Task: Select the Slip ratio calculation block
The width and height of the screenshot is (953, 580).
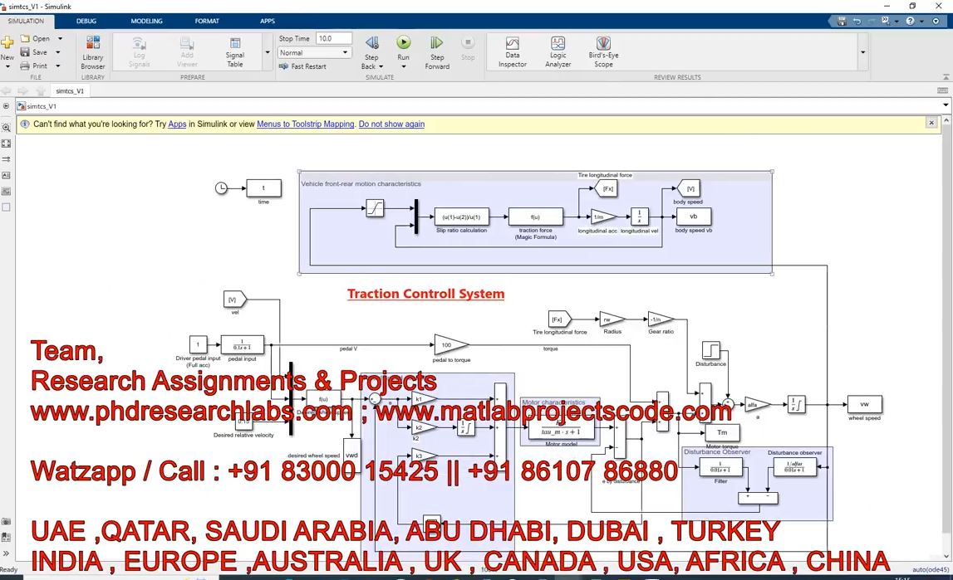Action: pyautogui.click(x=461, y=217)
